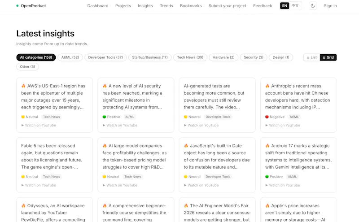Filter by Design (1)

click(x=281, y=57)
